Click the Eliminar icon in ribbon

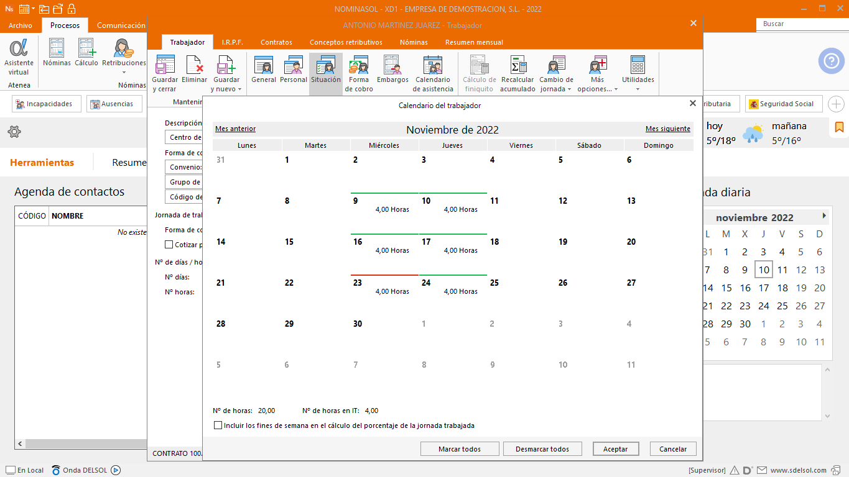195,65
